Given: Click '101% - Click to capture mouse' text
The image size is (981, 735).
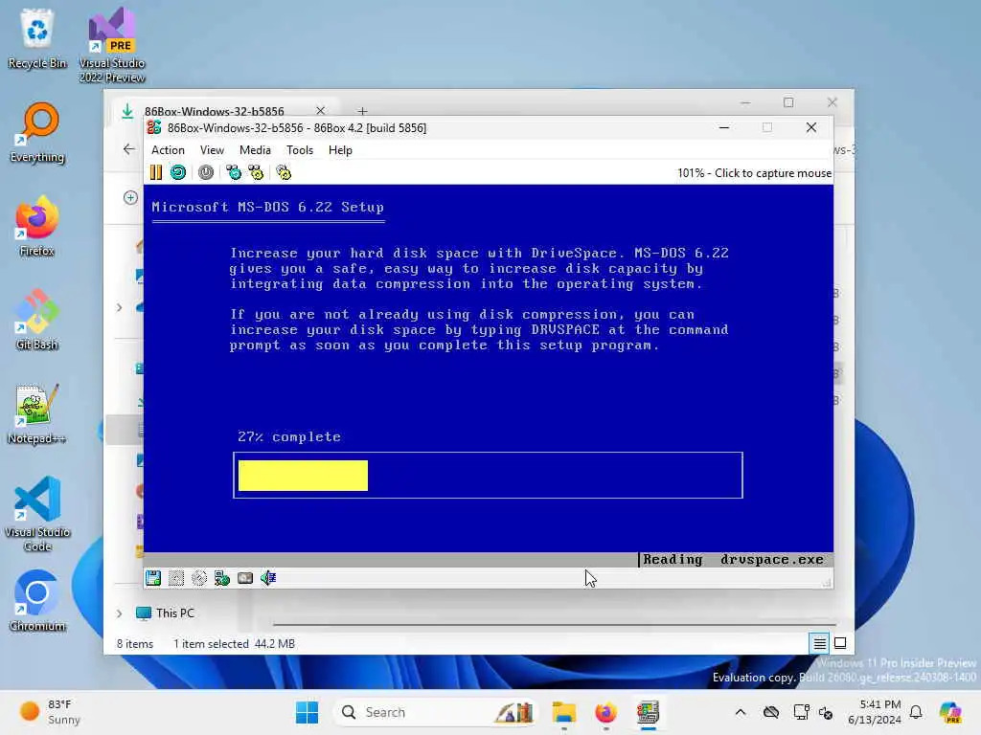Looking at the screenshot, I should point(754,173).
